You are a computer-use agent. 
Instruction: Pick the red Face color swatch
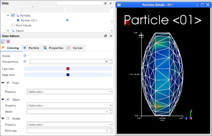(x=68, y=69)
